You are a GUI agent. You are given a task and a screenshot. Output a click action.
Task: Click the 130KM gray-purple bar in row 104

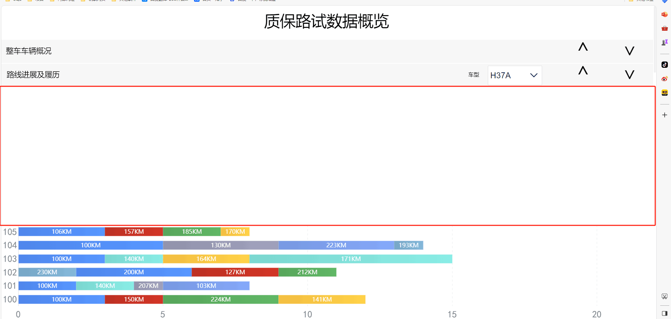coord(221,245)
